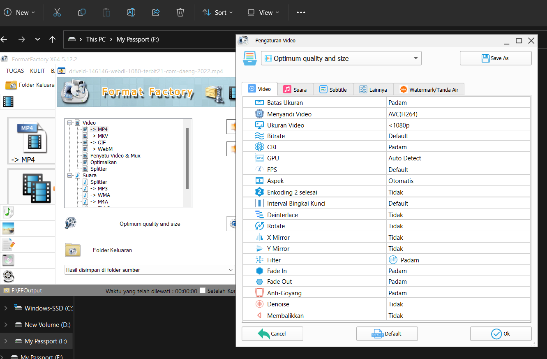Collapse the Video tree node
This screenshot has width=547, height=359.
(x=69, y=123)
